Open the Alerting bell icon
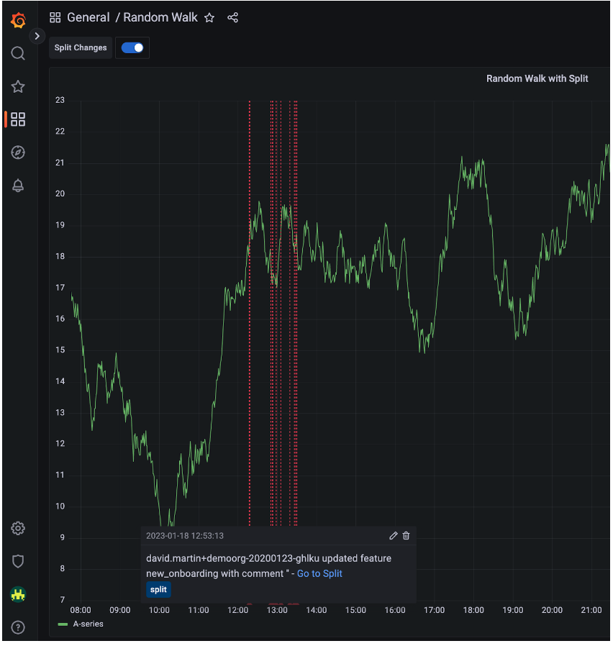The height and width of the screenshot is (646, 613). [x=19, y=186]
